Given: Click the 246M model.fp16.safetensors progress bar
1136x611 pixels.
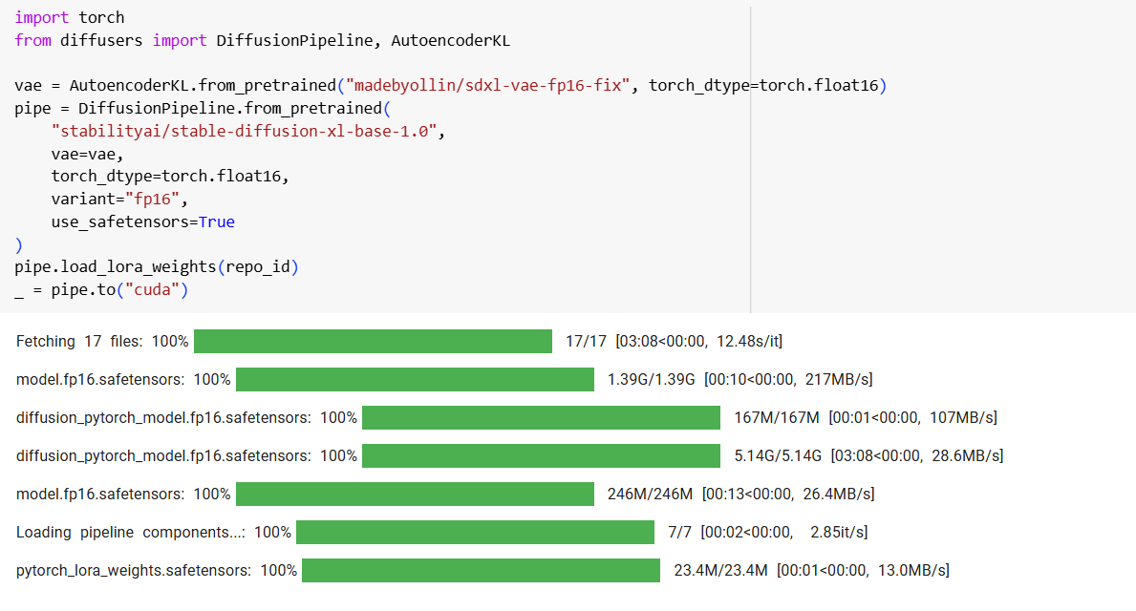Looking at the screenshot, I should coord(415,494).
